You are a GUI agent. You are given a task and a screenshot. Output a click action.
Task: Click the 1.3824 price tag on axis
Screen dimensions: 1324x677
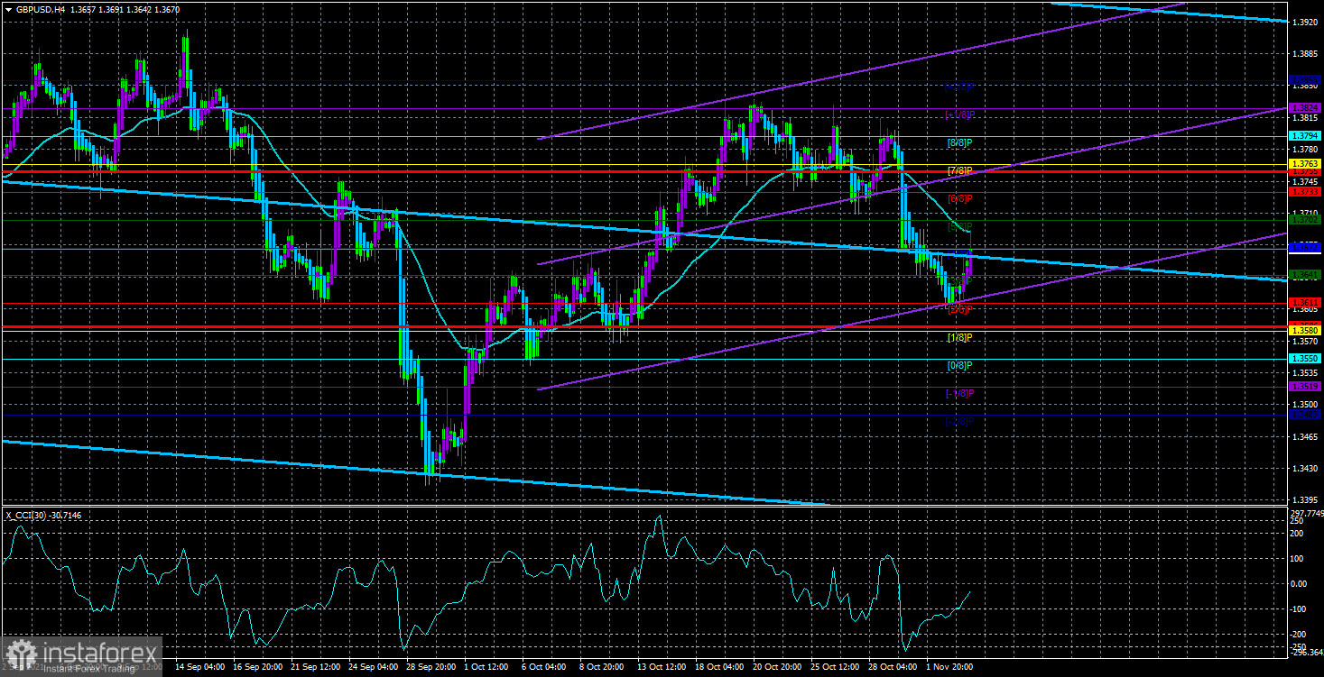(1306, 107)
